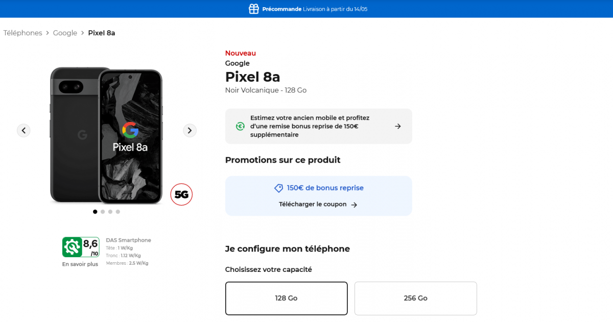Open Téléphones breadcrumb link
Screen dimensions: 613x322
click(x=22, y=33)
